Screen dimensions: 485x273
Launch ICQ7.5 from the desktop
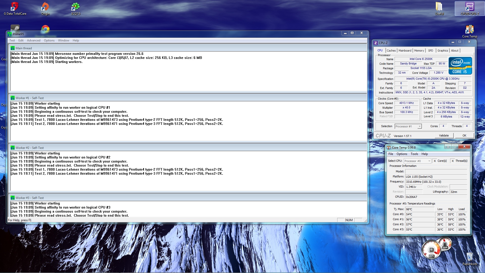pos(75,9)
